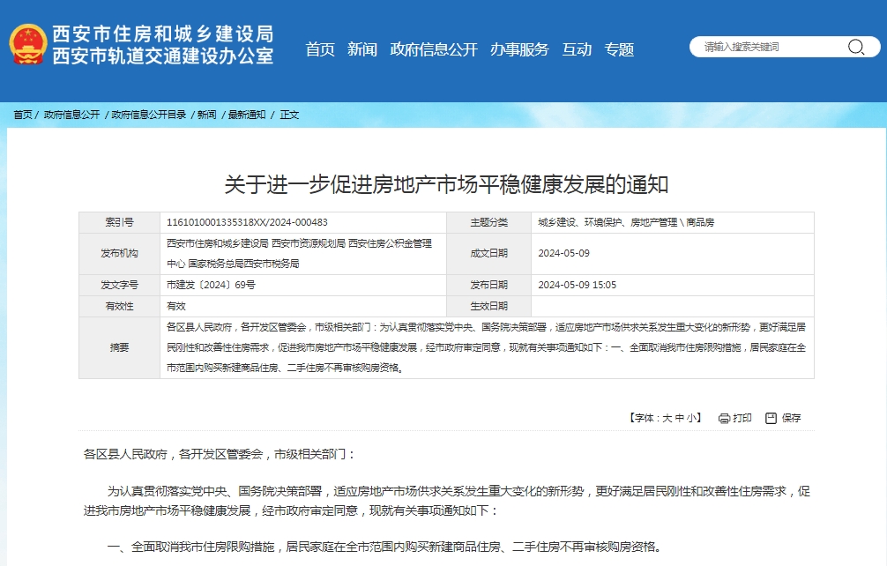Click 最新通知 breadcrumb link
887x566 pixels.
click(247, 115)
